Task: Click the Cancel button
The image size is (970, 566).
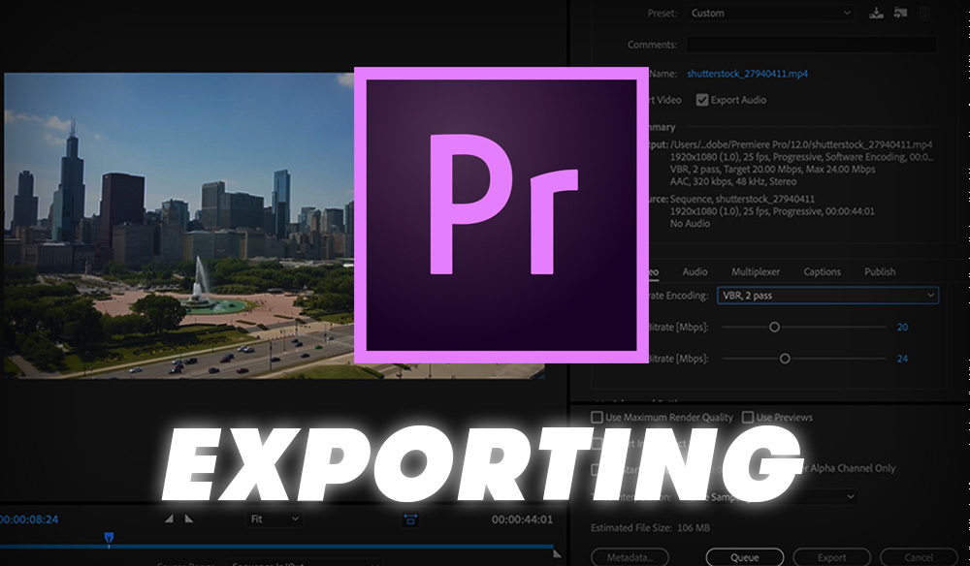Action: [x=919, y=557]
